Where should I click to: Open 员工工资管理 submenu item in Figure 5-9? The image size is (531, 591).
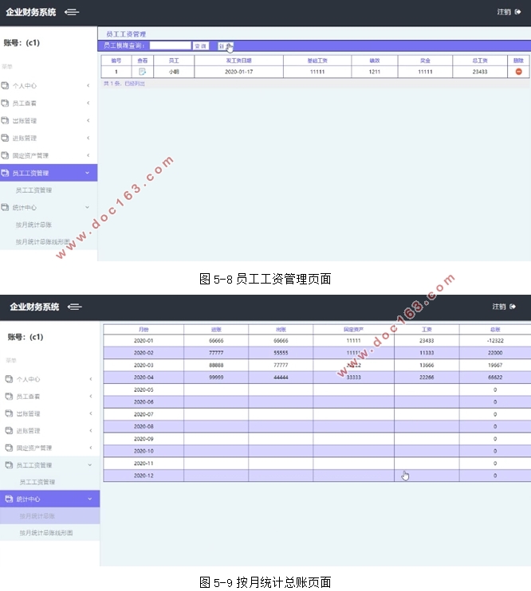tap(37, 482)
